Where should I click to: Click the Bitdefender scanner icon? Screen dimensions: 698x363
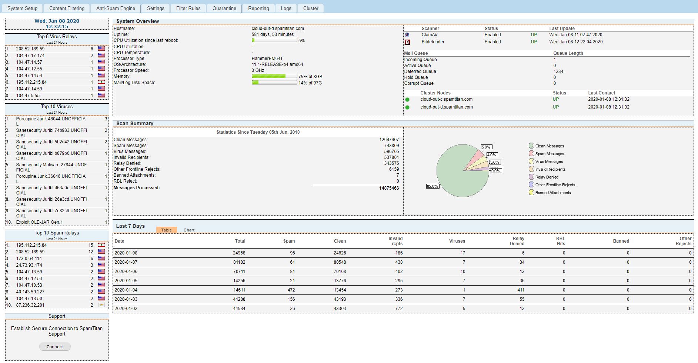point(407,42)
